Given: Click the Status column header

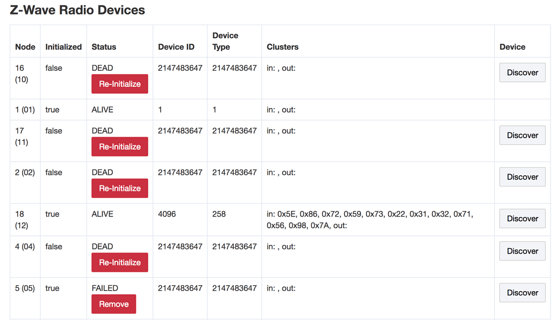Looking at the screenshot, I should click(104, 47).
